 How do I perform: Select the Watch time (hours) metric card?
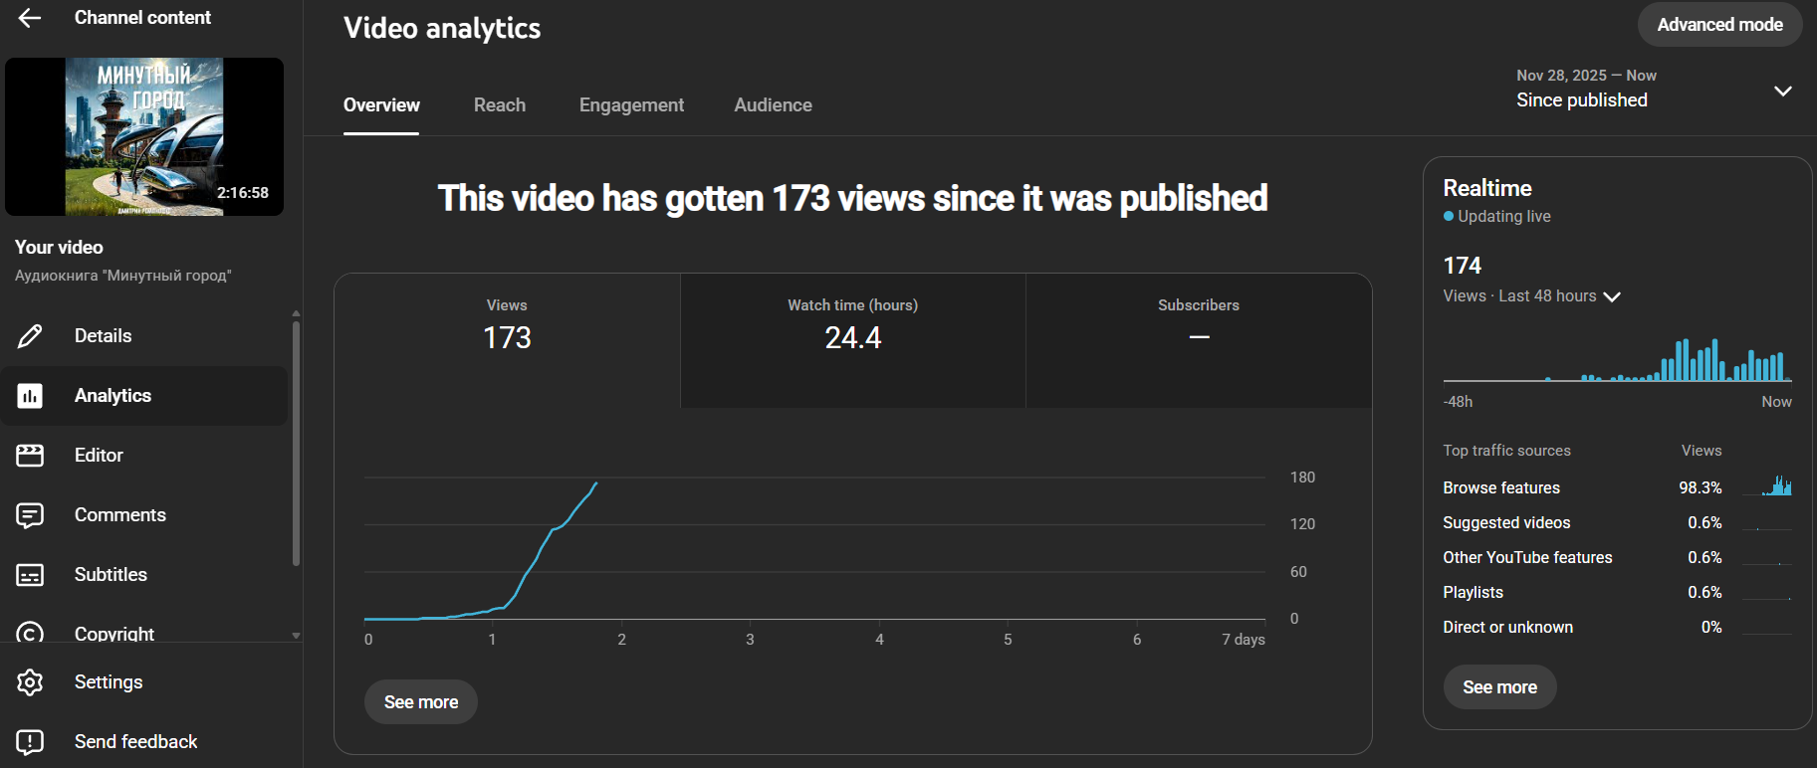click(853, 340)
